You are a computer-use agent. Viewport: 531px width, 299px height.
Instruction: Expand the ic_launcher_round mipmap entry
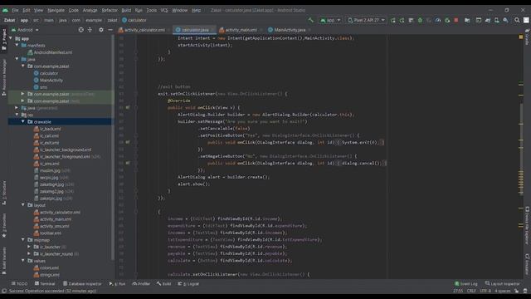pyautogui.click(x=29, y=254)
